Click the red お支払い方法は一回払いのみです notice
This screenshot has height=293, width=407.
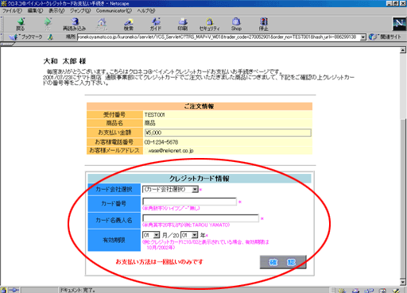159,262
